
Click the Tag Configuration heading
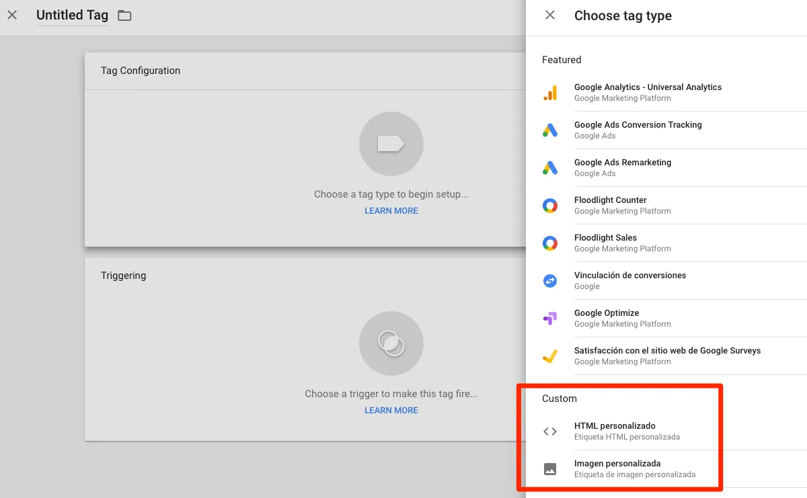141,71
